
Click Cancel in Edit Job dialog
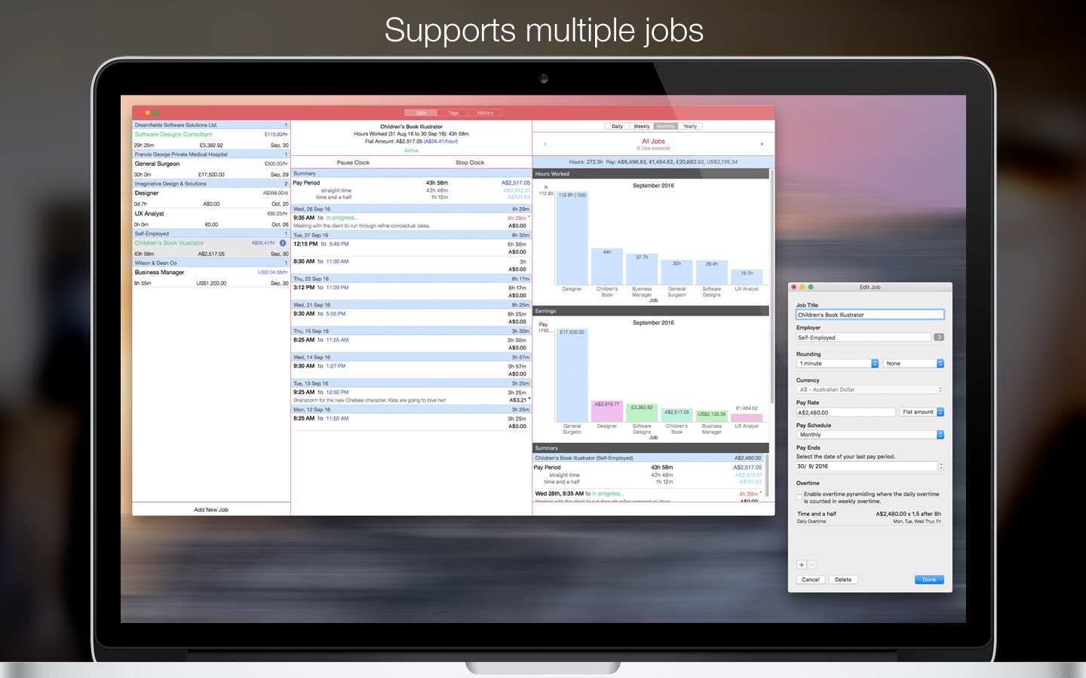pos(811,580)
